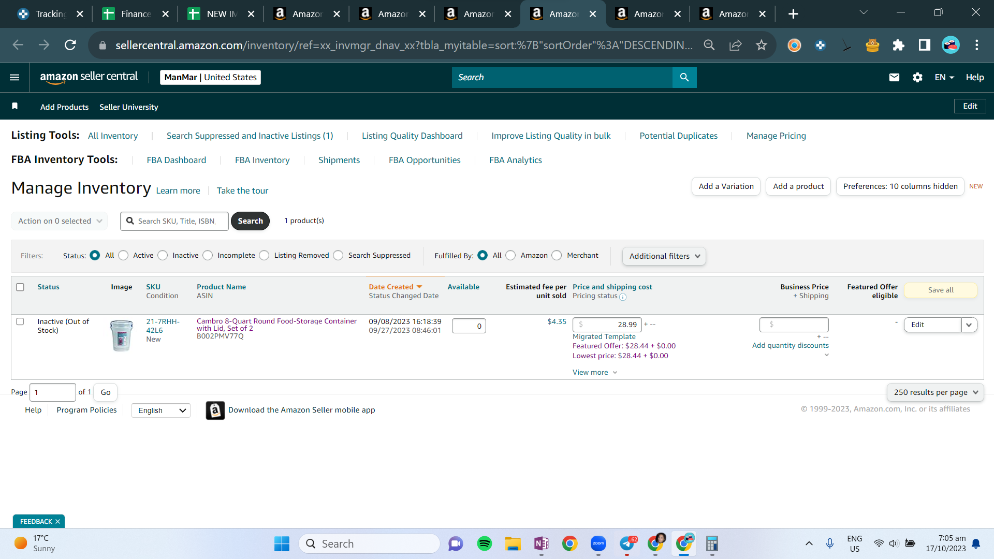Click the browser share icon
Screen dimensions: 994x559
point(735,46)
